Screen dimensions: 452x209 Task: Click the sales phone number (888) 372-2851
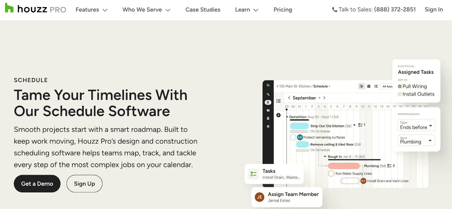(x=395, y=10)
